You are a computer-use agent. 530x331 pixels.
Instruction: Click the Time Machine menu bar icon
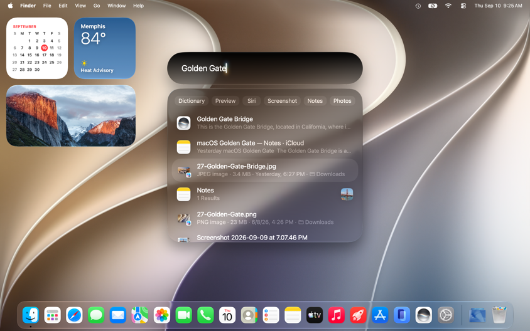tap(418, 6)
